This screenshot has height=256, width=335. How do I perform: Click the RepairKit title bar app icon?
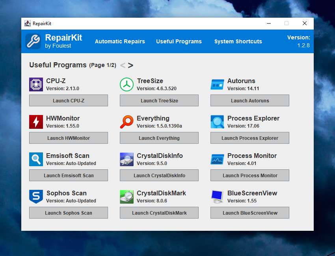coord(27,23)
